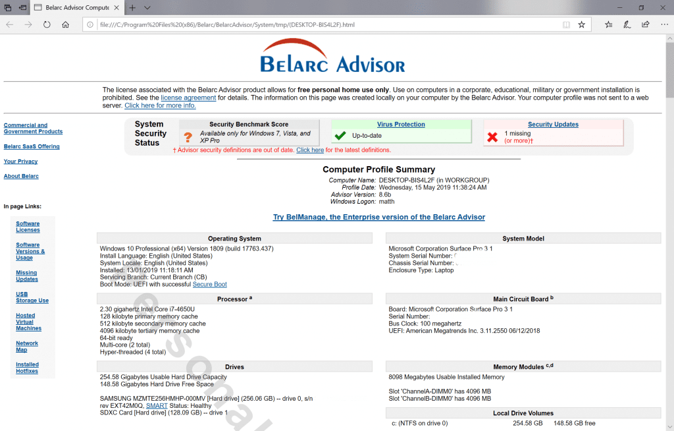This screenshot has width=674, height=431.
Task: Open the Your Privacy link
Action: coord(20,161)
